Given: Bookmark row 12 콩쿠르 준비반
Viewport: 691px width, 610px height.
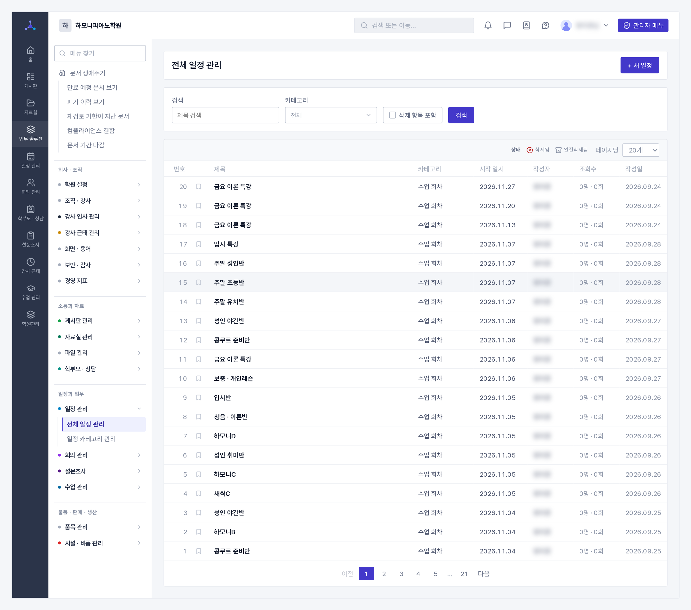Looking at the screenshot, I should coord(199,340).
